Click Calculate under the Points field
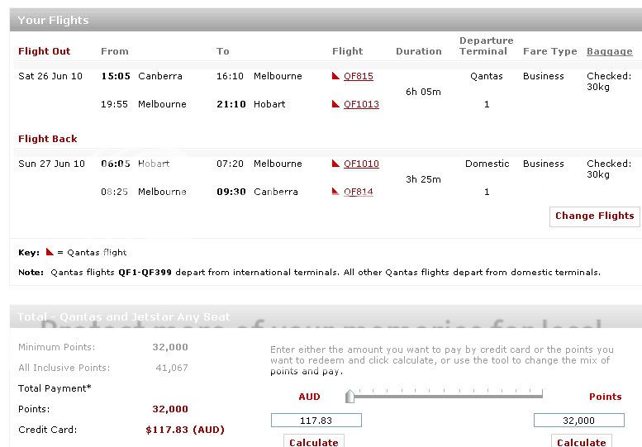 [x=581, y=442]
